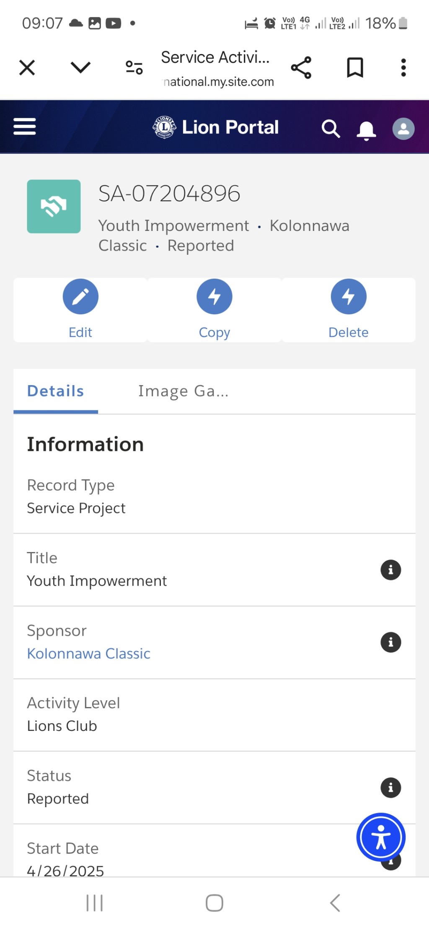Click the Delete action icon
429x930 pixels.
pos(349,296)
